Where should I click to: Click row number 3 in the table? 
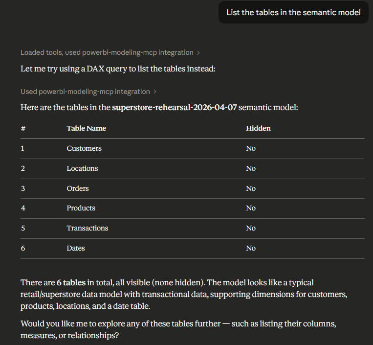click(x=23, y=188)
